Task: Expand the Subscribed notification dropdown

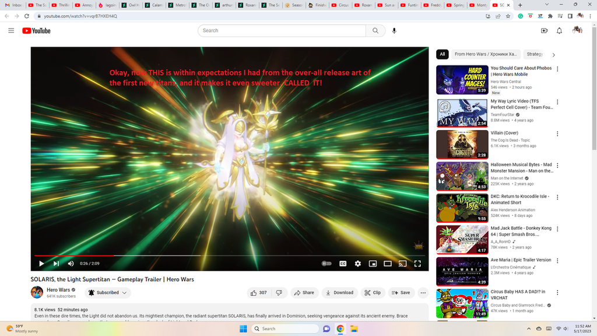Action: [x=108, y=293]
